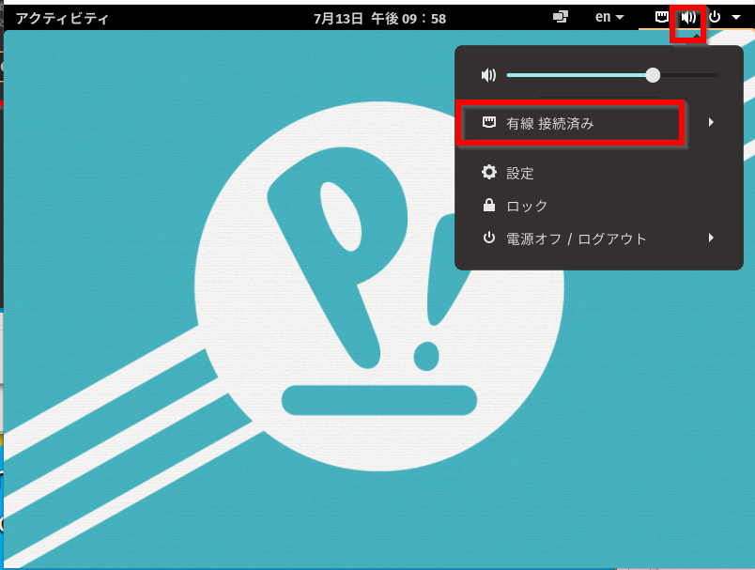Select ロック to lock the screen

599,206
